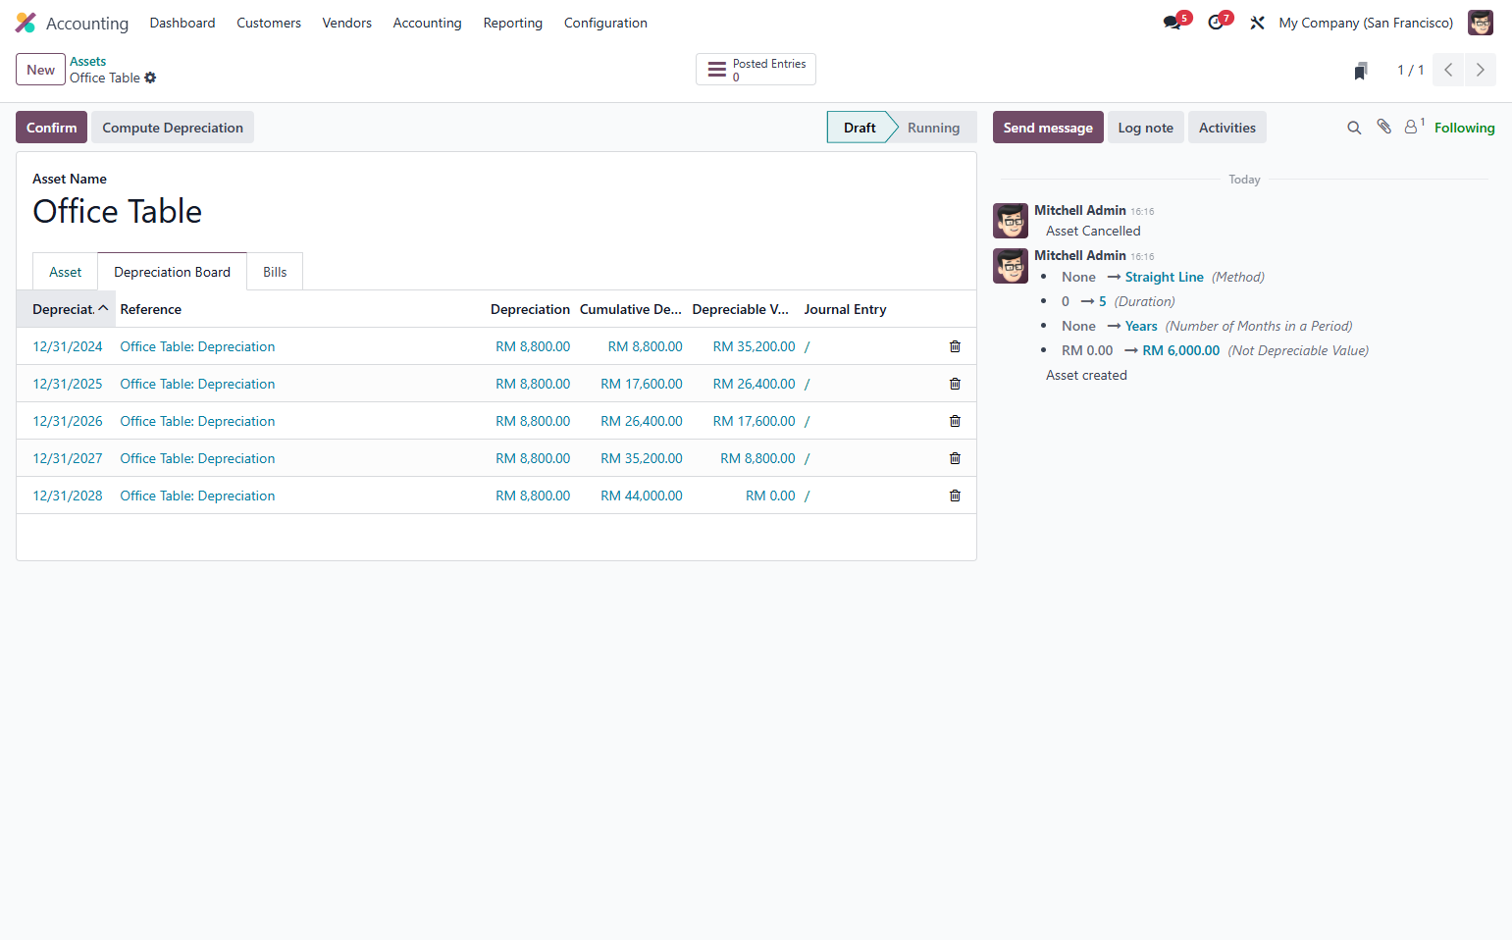Delete the 12/31/2024 depreciation line
This screenshot has height=940, width=1512.
point(955,346)
